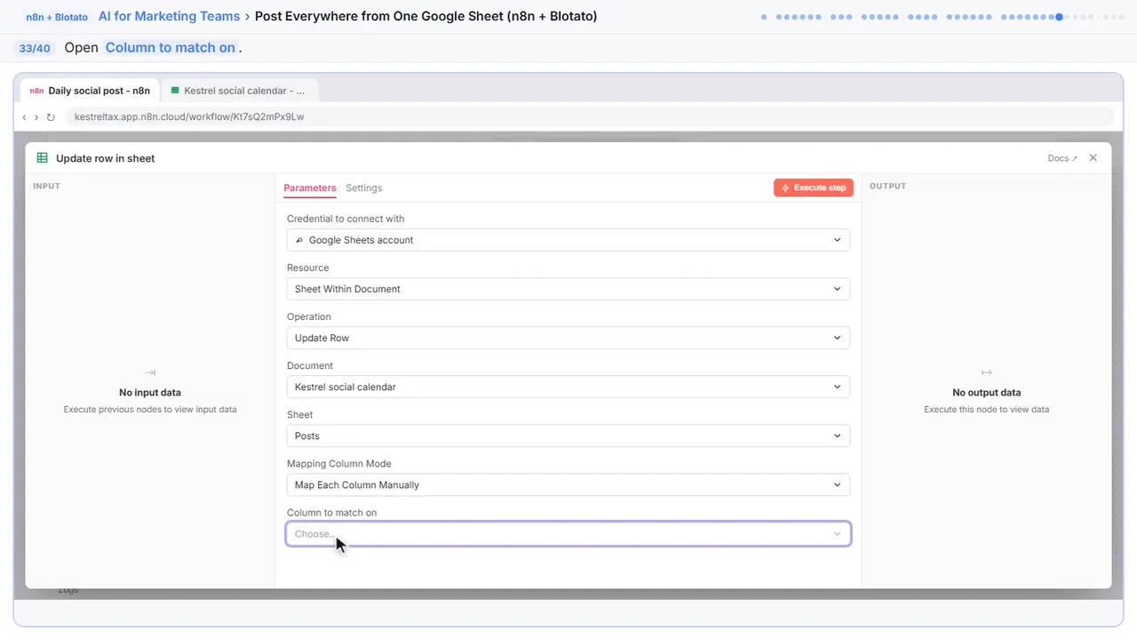The height and width of the screenshot is (640, 1137).
Task: Open the Docs link
Action: click(1062, 158)
